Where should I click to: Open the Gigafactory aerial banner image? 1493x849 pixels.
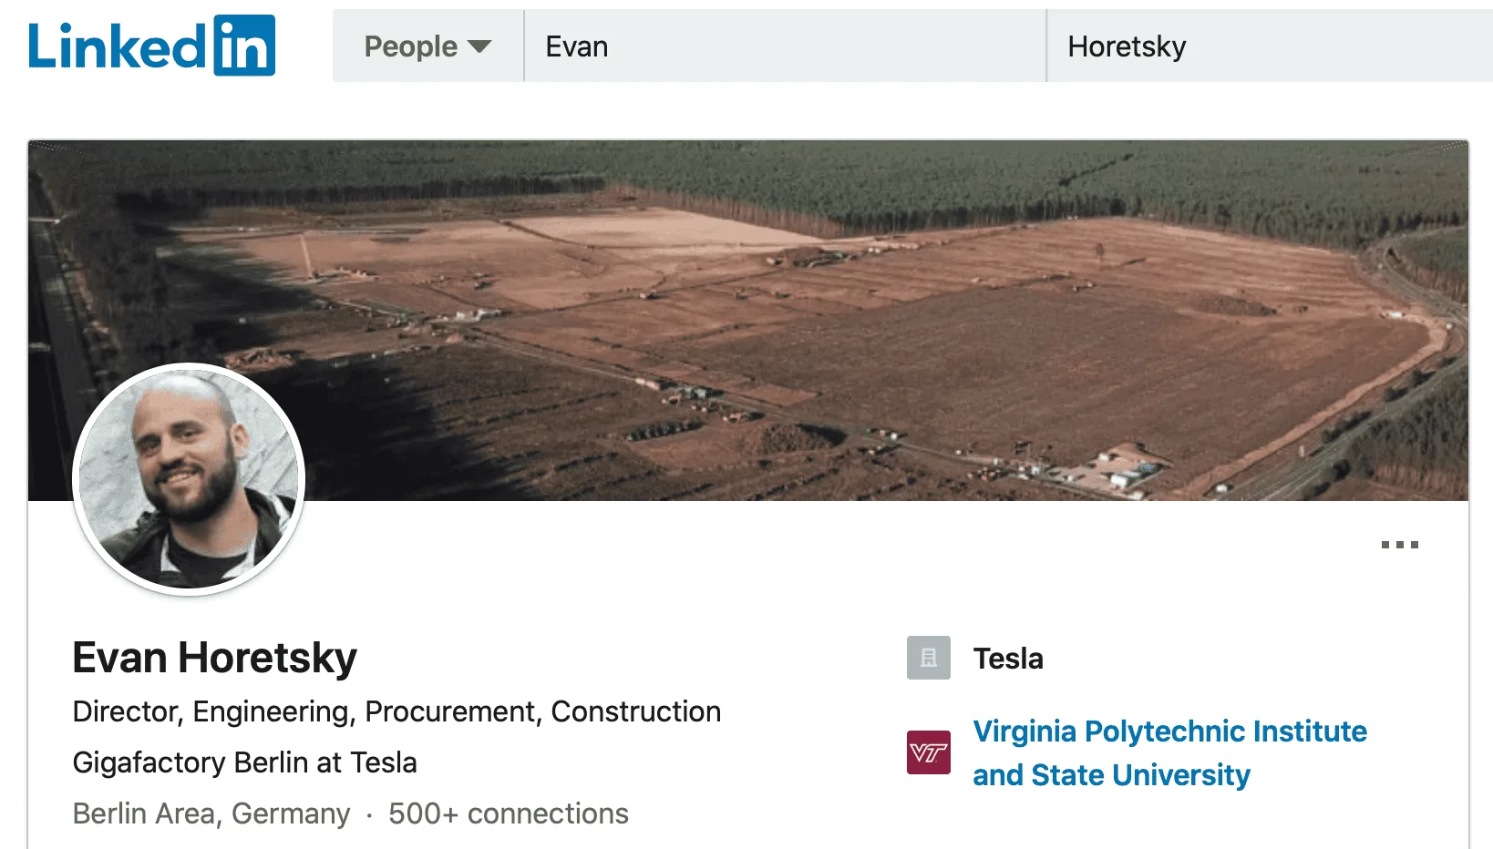[x=747, y=321]
